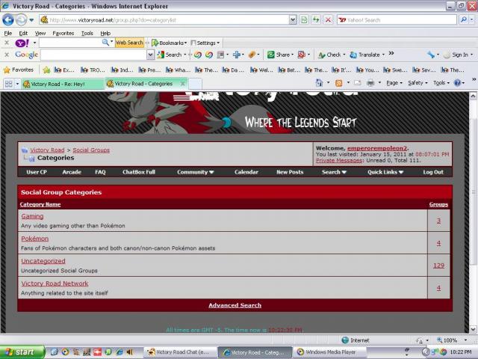Viewport: 478px width, 359px height.
Task: Open the Tools menu in menu bar
Action: click(87, 33)
